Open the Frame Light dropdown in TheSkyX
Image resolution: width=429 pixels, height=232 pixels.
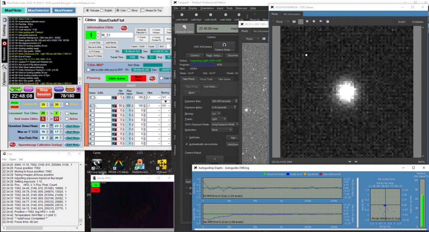[219, 119]
